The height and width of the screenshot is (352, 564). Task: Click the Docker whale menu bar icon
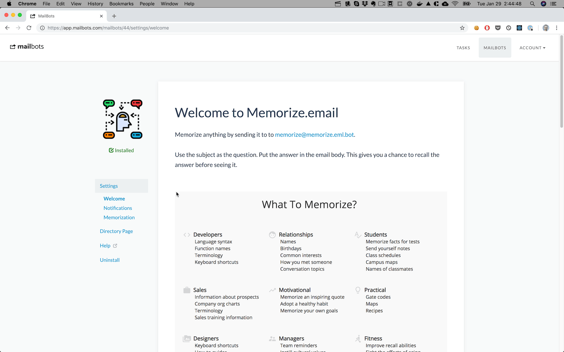(x=420, y=4)
